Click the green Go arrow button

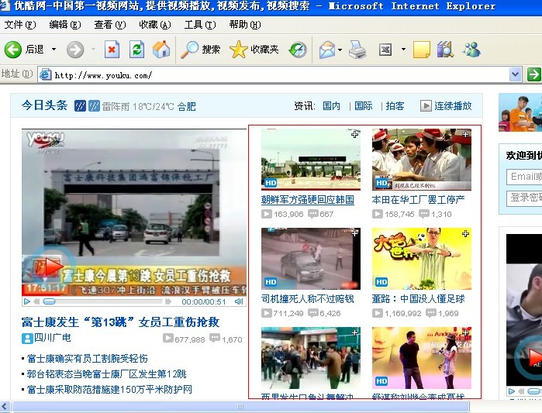[533, 74]
